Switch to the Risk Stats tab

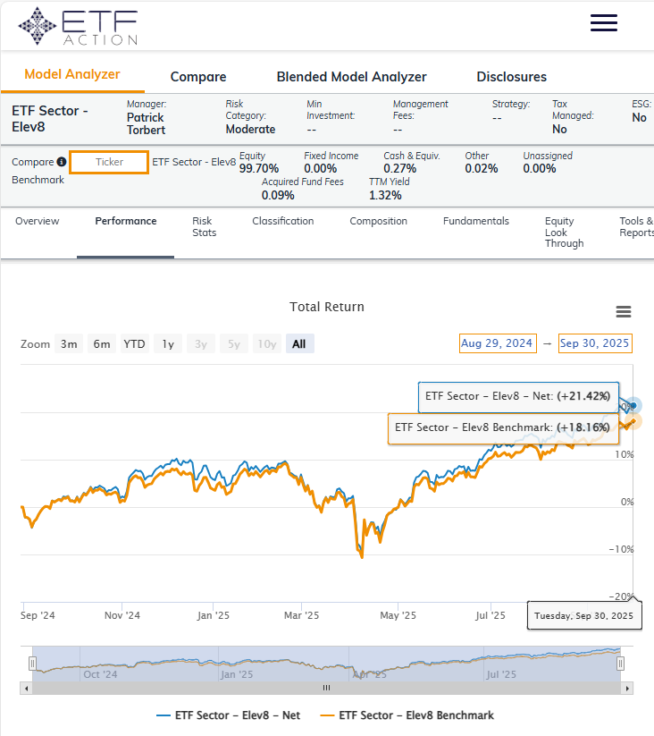click(204, 226)
